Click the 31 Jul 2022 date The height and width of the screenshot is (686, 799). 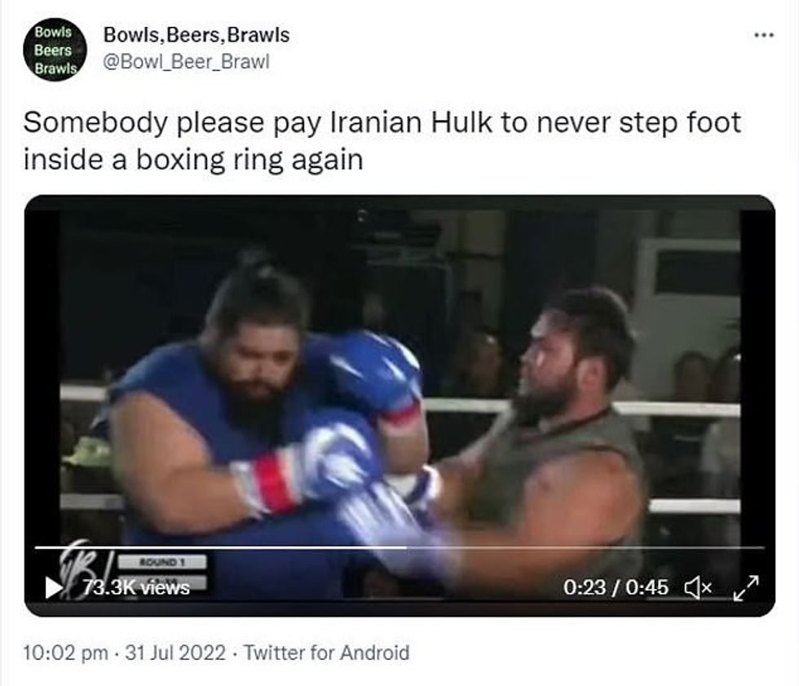click(174, 653)
